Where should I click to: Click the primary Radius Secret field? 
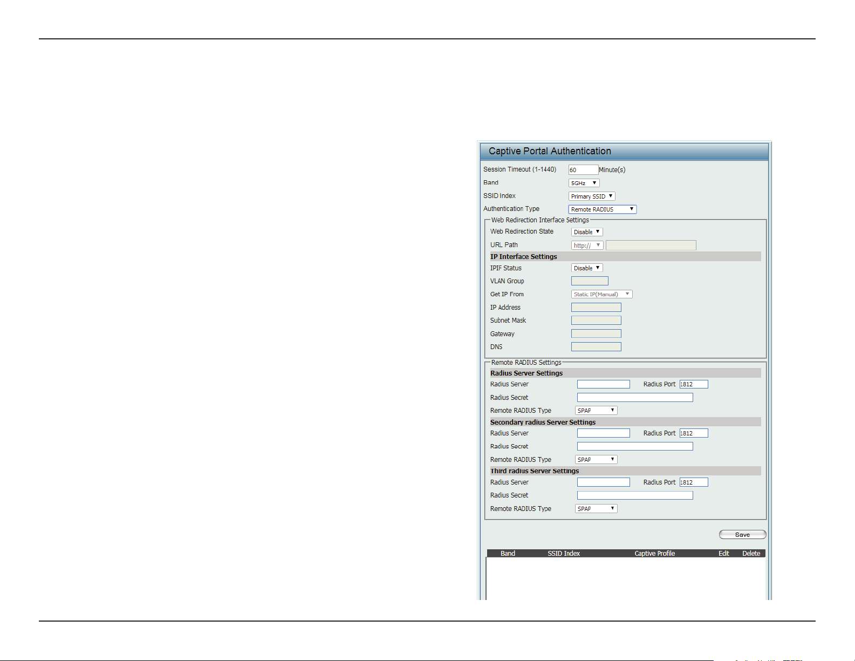pyautogui.click(x=635, y=398)
